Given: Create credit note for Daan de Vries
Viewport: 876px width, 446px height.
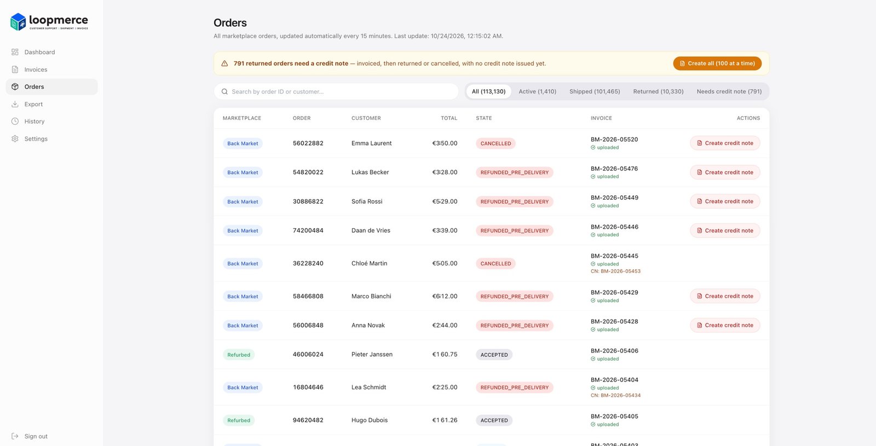Looking at the screenshot, I should click(725, 230).
